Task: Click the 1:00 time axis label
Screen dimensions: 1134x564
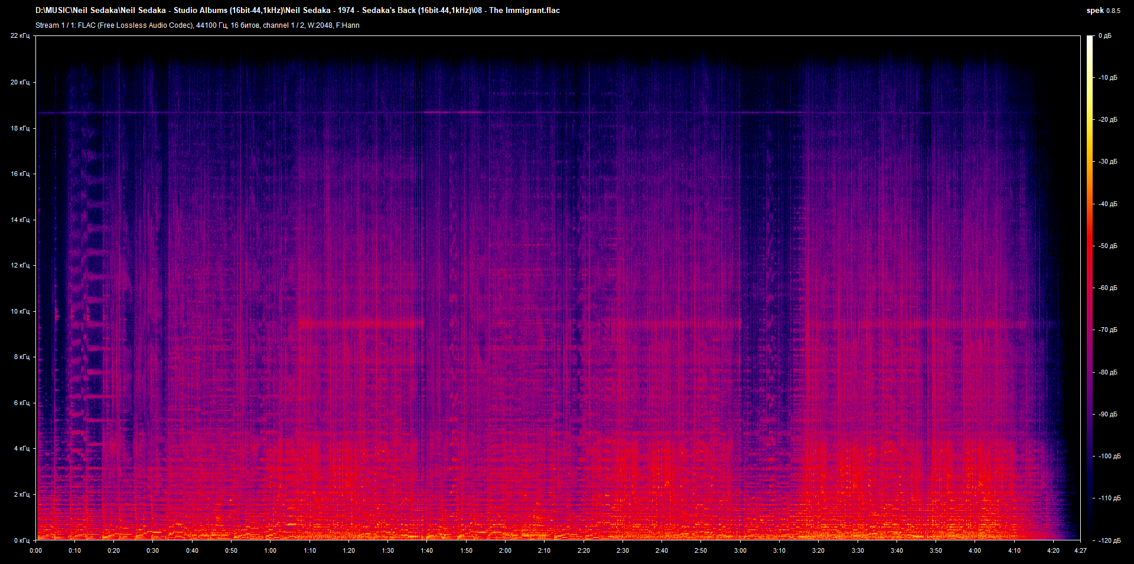Action: click(271, 550)
